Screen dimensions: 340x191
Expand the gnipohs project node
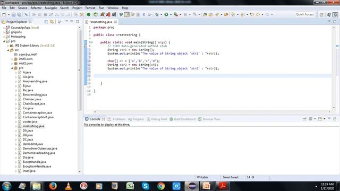tap(4, 32)
